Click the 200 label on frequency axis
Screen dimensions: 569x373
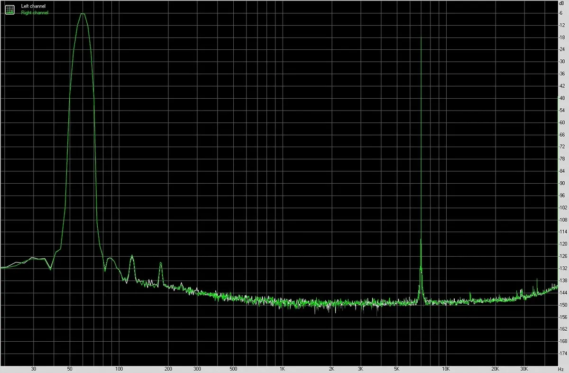pyautogui.click(x=168, y=369)
